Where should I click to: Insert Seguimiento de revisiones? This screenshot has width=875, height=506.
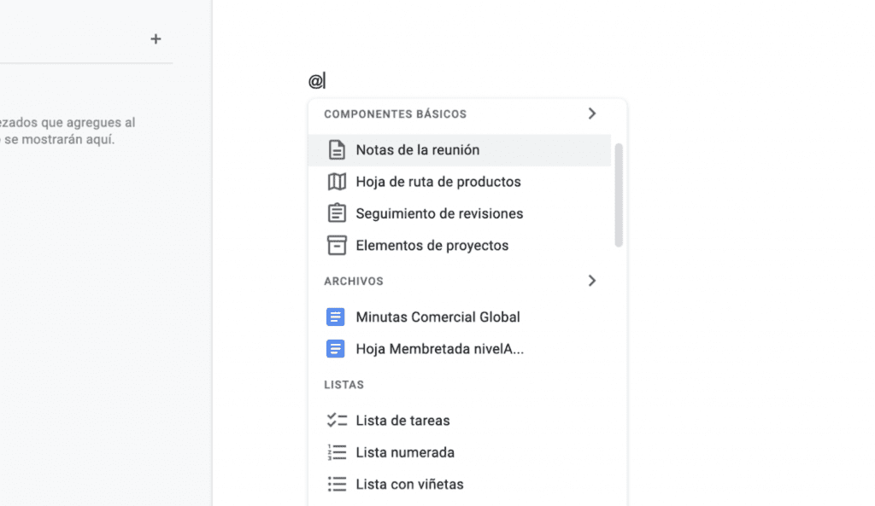coord(439,213)
